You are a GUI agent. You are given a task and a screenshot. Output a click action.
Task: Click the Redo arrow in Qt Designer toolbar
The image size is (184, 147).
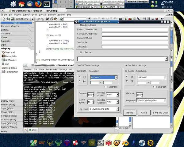(x=42, y=19)
